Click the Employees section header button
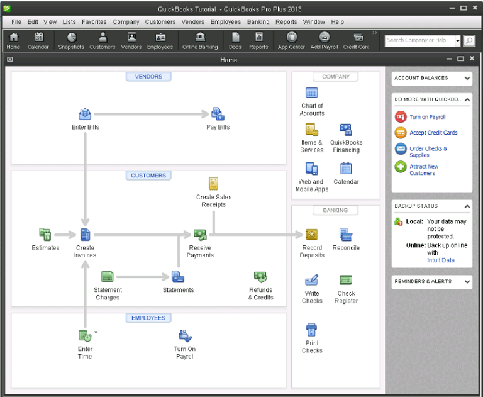The height and width of the screenshot is (397, 483). tap(148, 318)
